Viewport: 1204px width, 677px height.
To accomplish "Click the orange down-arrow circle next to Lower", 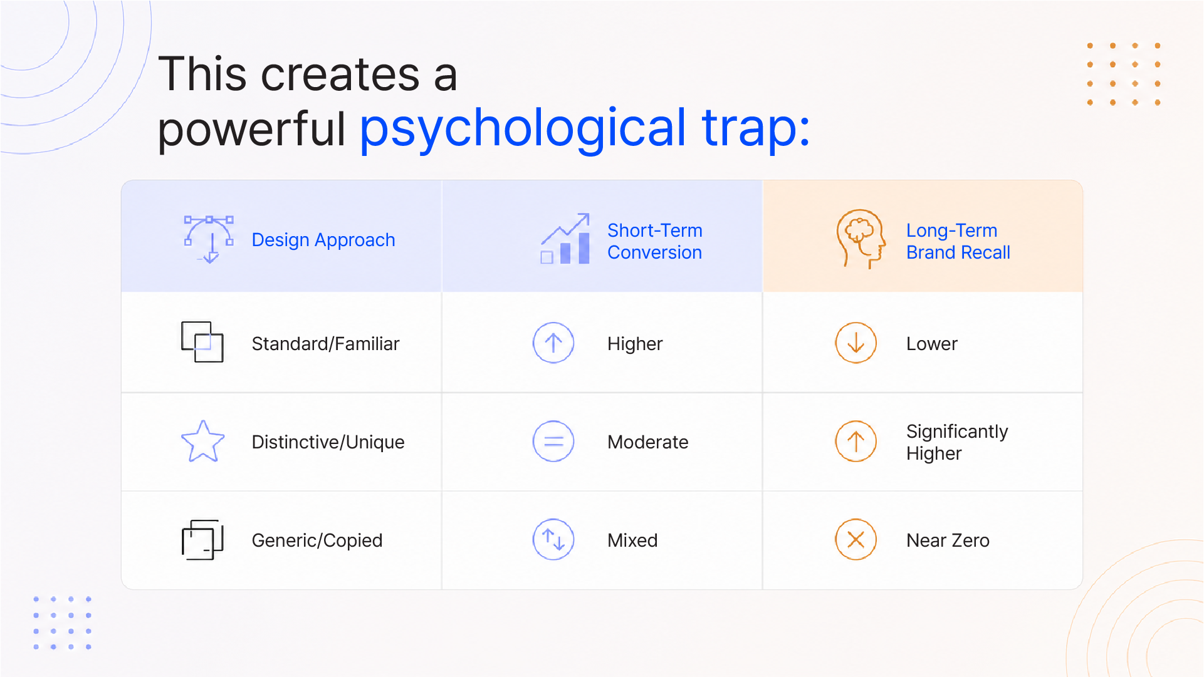I will pyautogui.click(x=856, y=343).
